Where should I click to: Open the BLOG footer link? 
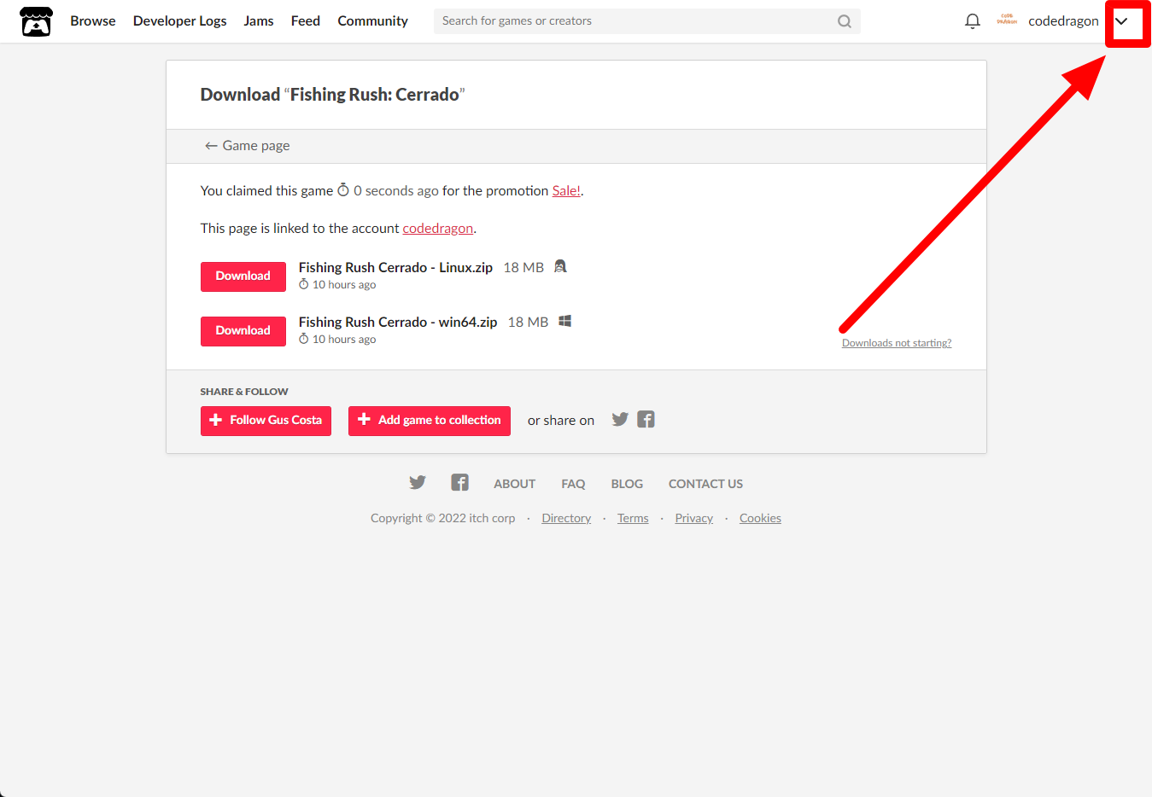(627, 484)
